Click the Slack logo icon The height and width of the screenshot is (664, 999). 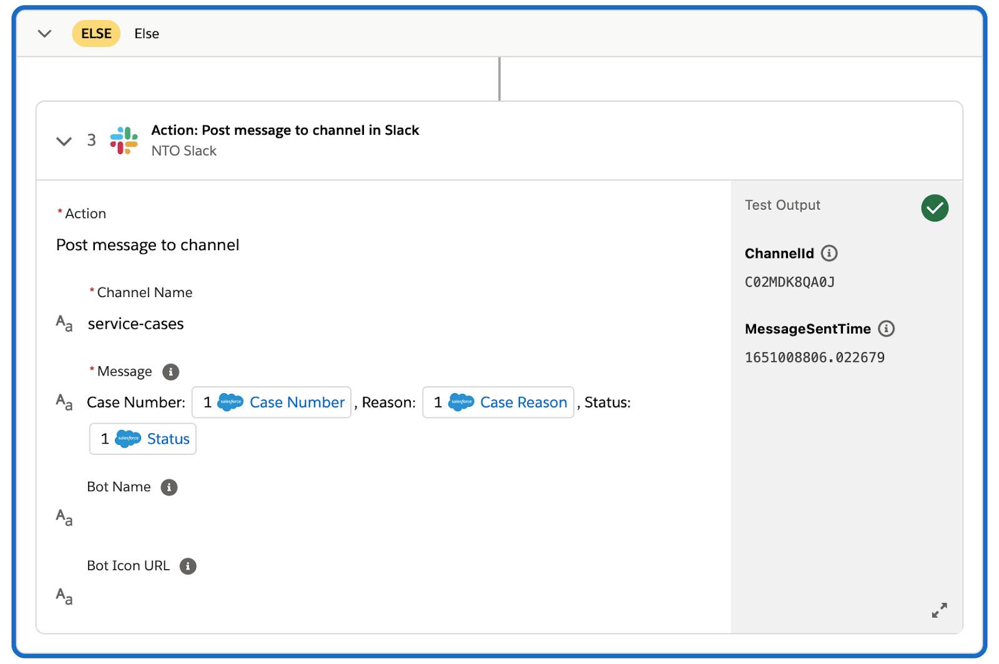124,140
